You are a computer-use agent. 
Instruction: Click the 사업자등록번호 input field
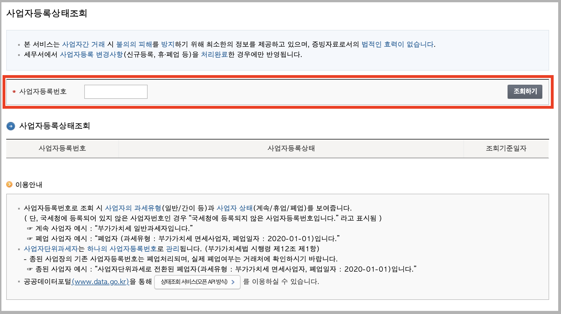coord(116,92)
